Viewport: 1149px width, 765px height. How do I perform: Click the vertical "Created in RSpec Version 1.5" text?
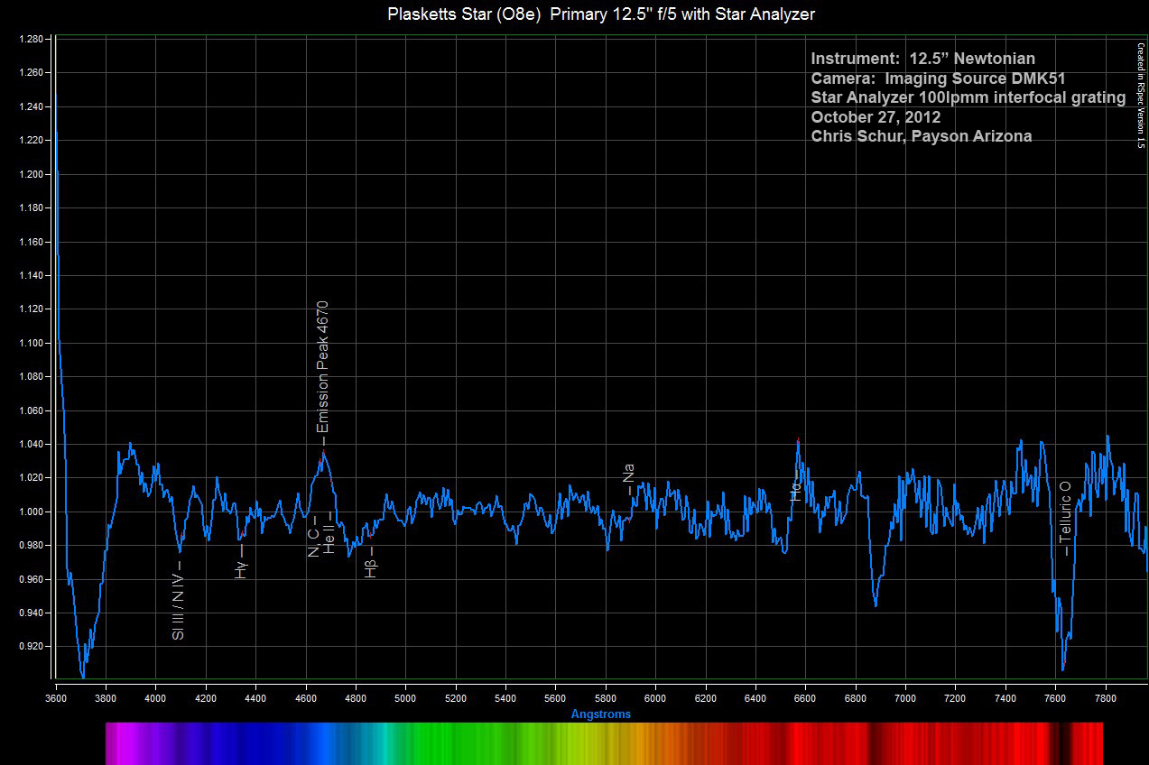click(1141, 94)
